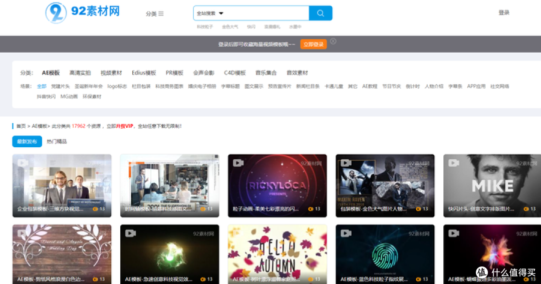Screen dimensions: 541x284
Task: Select the PR模板 category
Action: coord(174,73)
